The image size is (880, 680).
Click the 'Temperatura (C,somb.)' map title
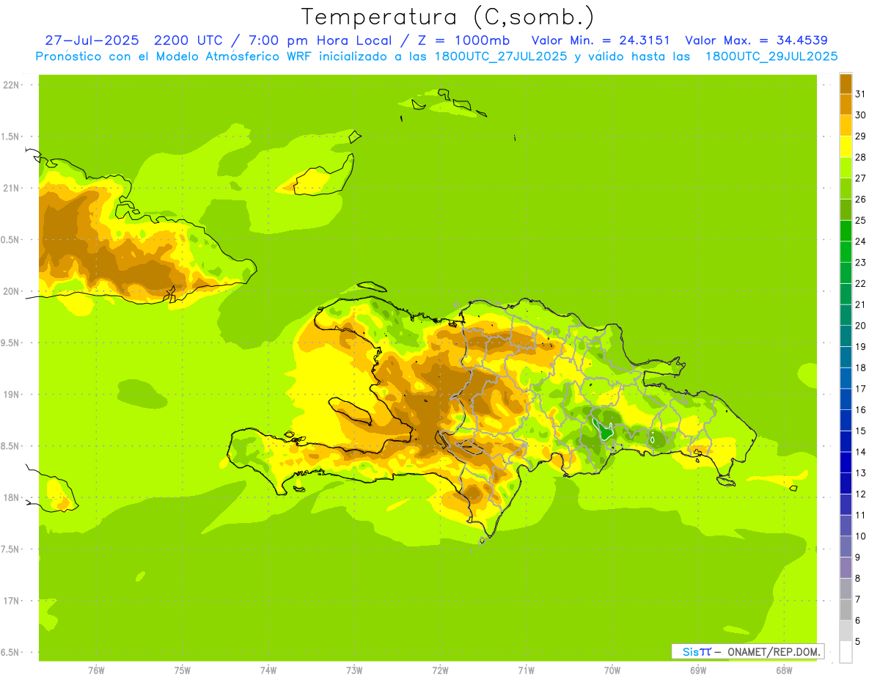click(448, 17)
